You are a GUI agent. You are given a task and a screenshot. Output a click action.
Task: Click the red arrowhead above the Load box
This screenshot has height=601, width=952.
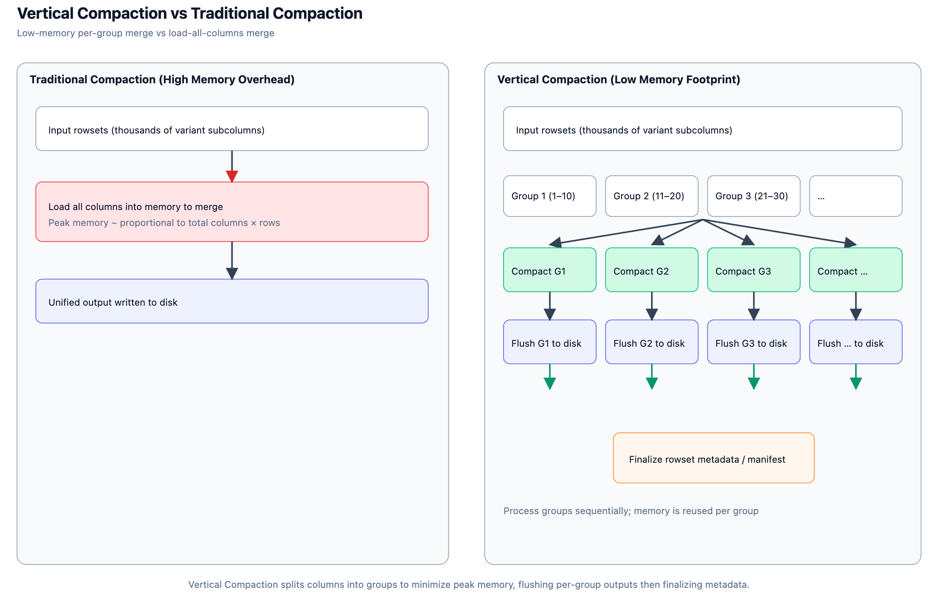232,176
